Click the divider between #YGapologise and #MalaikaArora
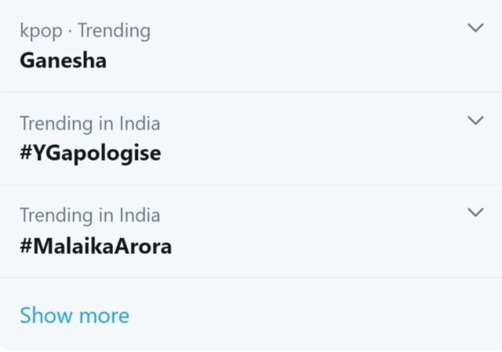The image size is (502, 352). [251, 185]
